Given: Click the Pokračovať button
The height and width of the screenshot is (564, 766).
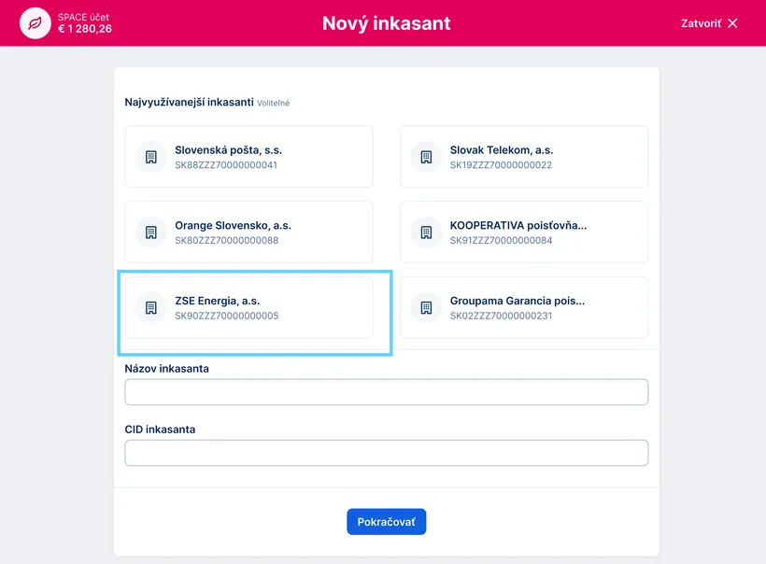Looking at the screenshot, I should pyautogui.click(x=387, y=522).
